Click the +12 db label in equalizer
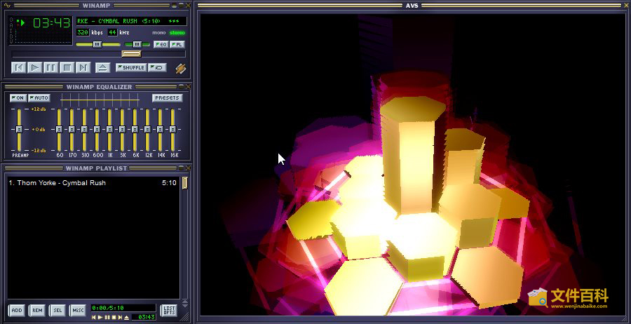This screenshot has height=324, width=631. coord(38,109)
